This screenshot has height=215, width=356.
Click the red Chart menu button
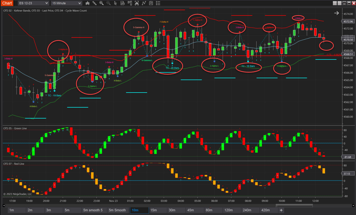pyautogui.click(x=7, y=3)
